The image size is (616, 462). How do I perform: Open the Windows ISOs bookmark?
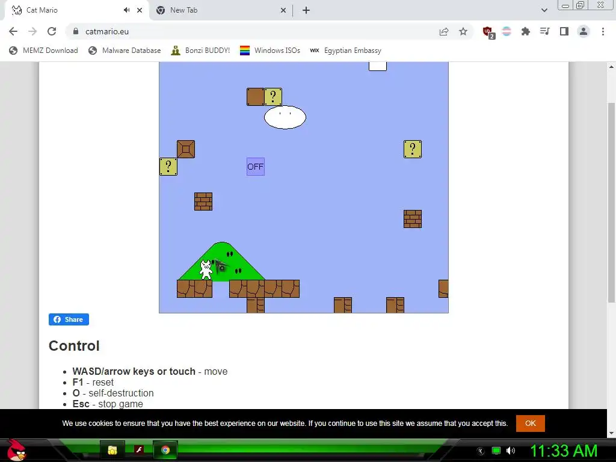pyautogui.click(x=270, y=51)
